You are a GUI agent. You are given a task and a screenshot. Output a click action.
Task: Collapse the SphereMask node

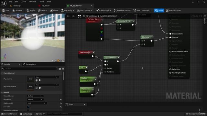point(119,57)
